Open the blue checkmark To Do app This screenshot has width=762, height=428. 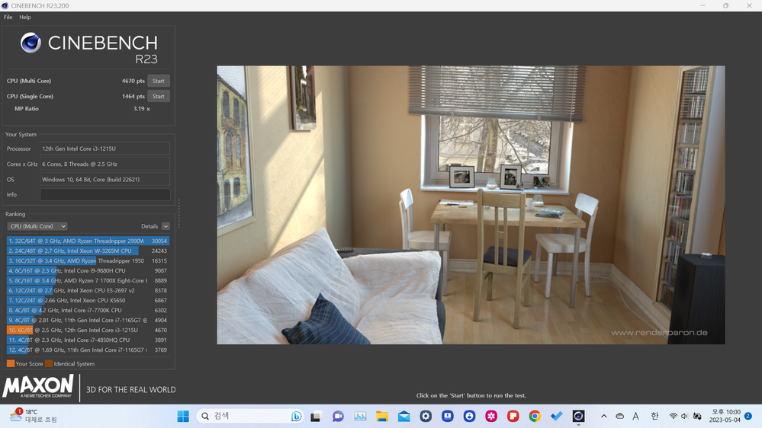[x=557, y=417]
